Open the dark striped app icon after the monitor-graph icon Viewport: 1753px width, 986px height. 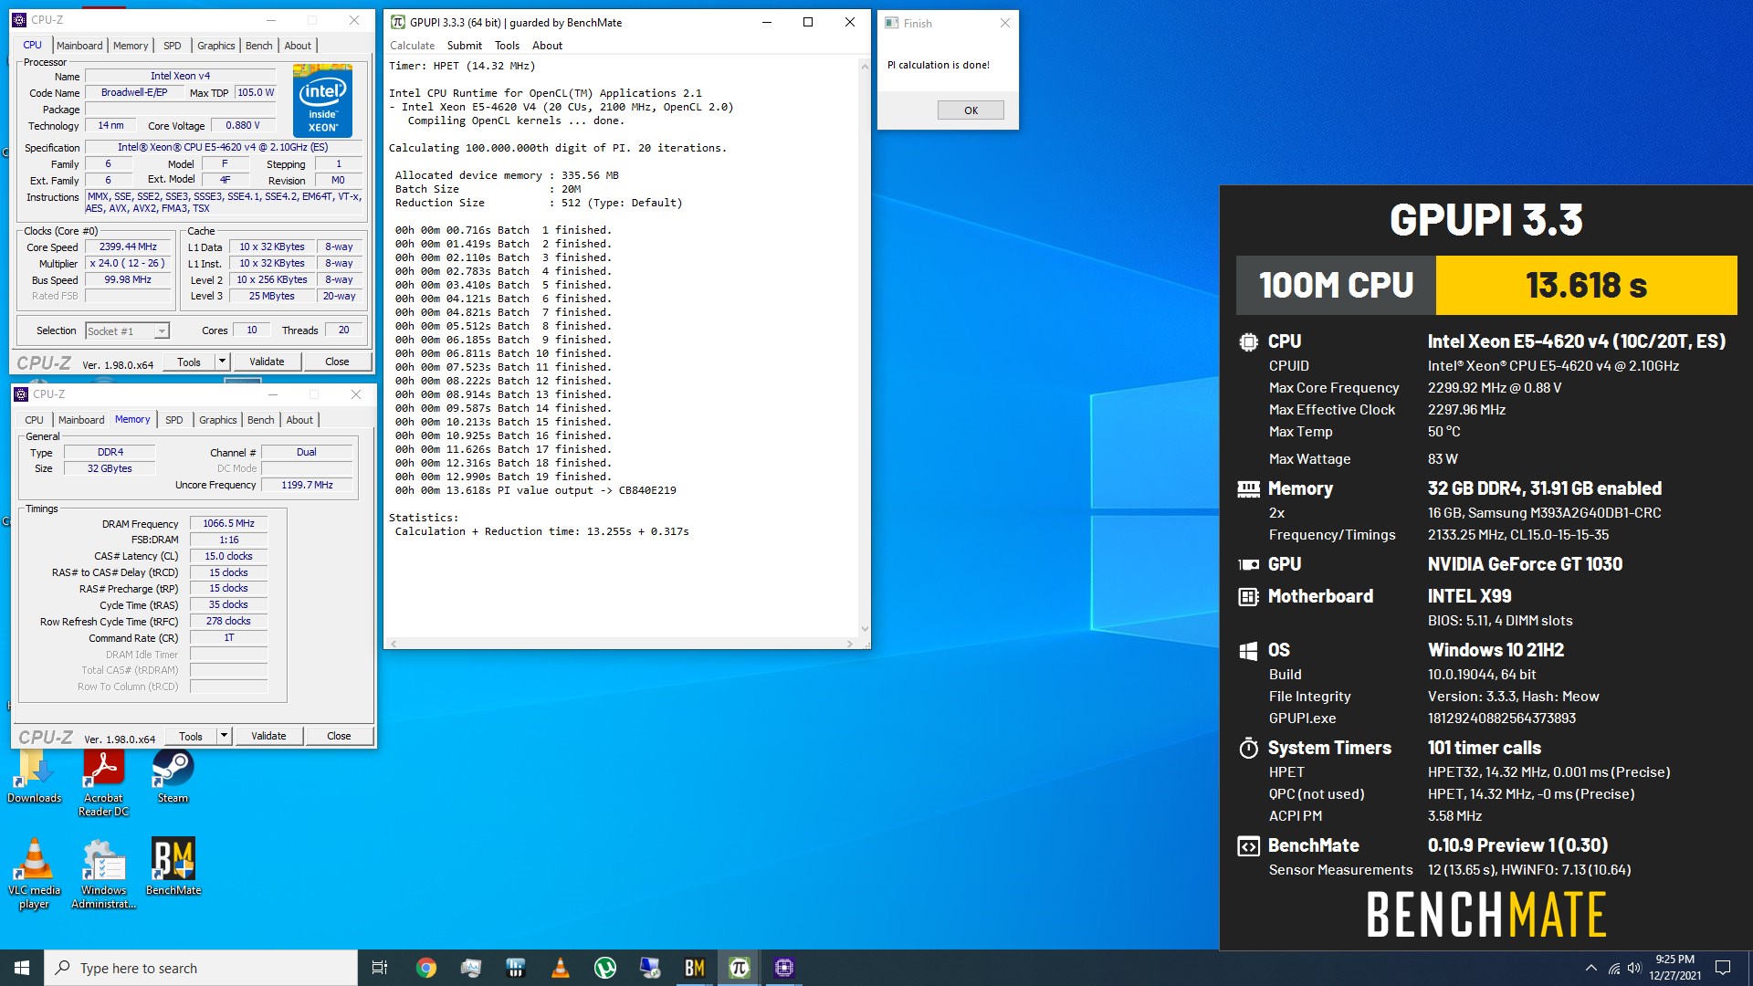516,968
